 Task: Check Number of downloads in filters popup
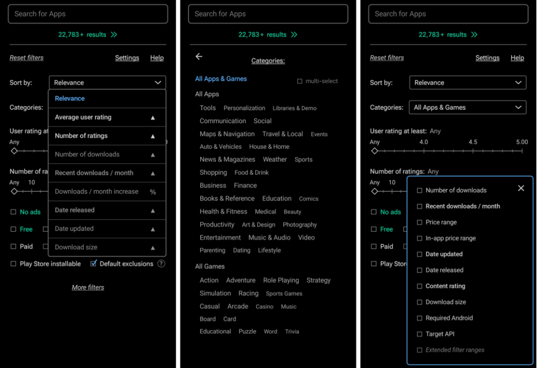coord(419,190)
